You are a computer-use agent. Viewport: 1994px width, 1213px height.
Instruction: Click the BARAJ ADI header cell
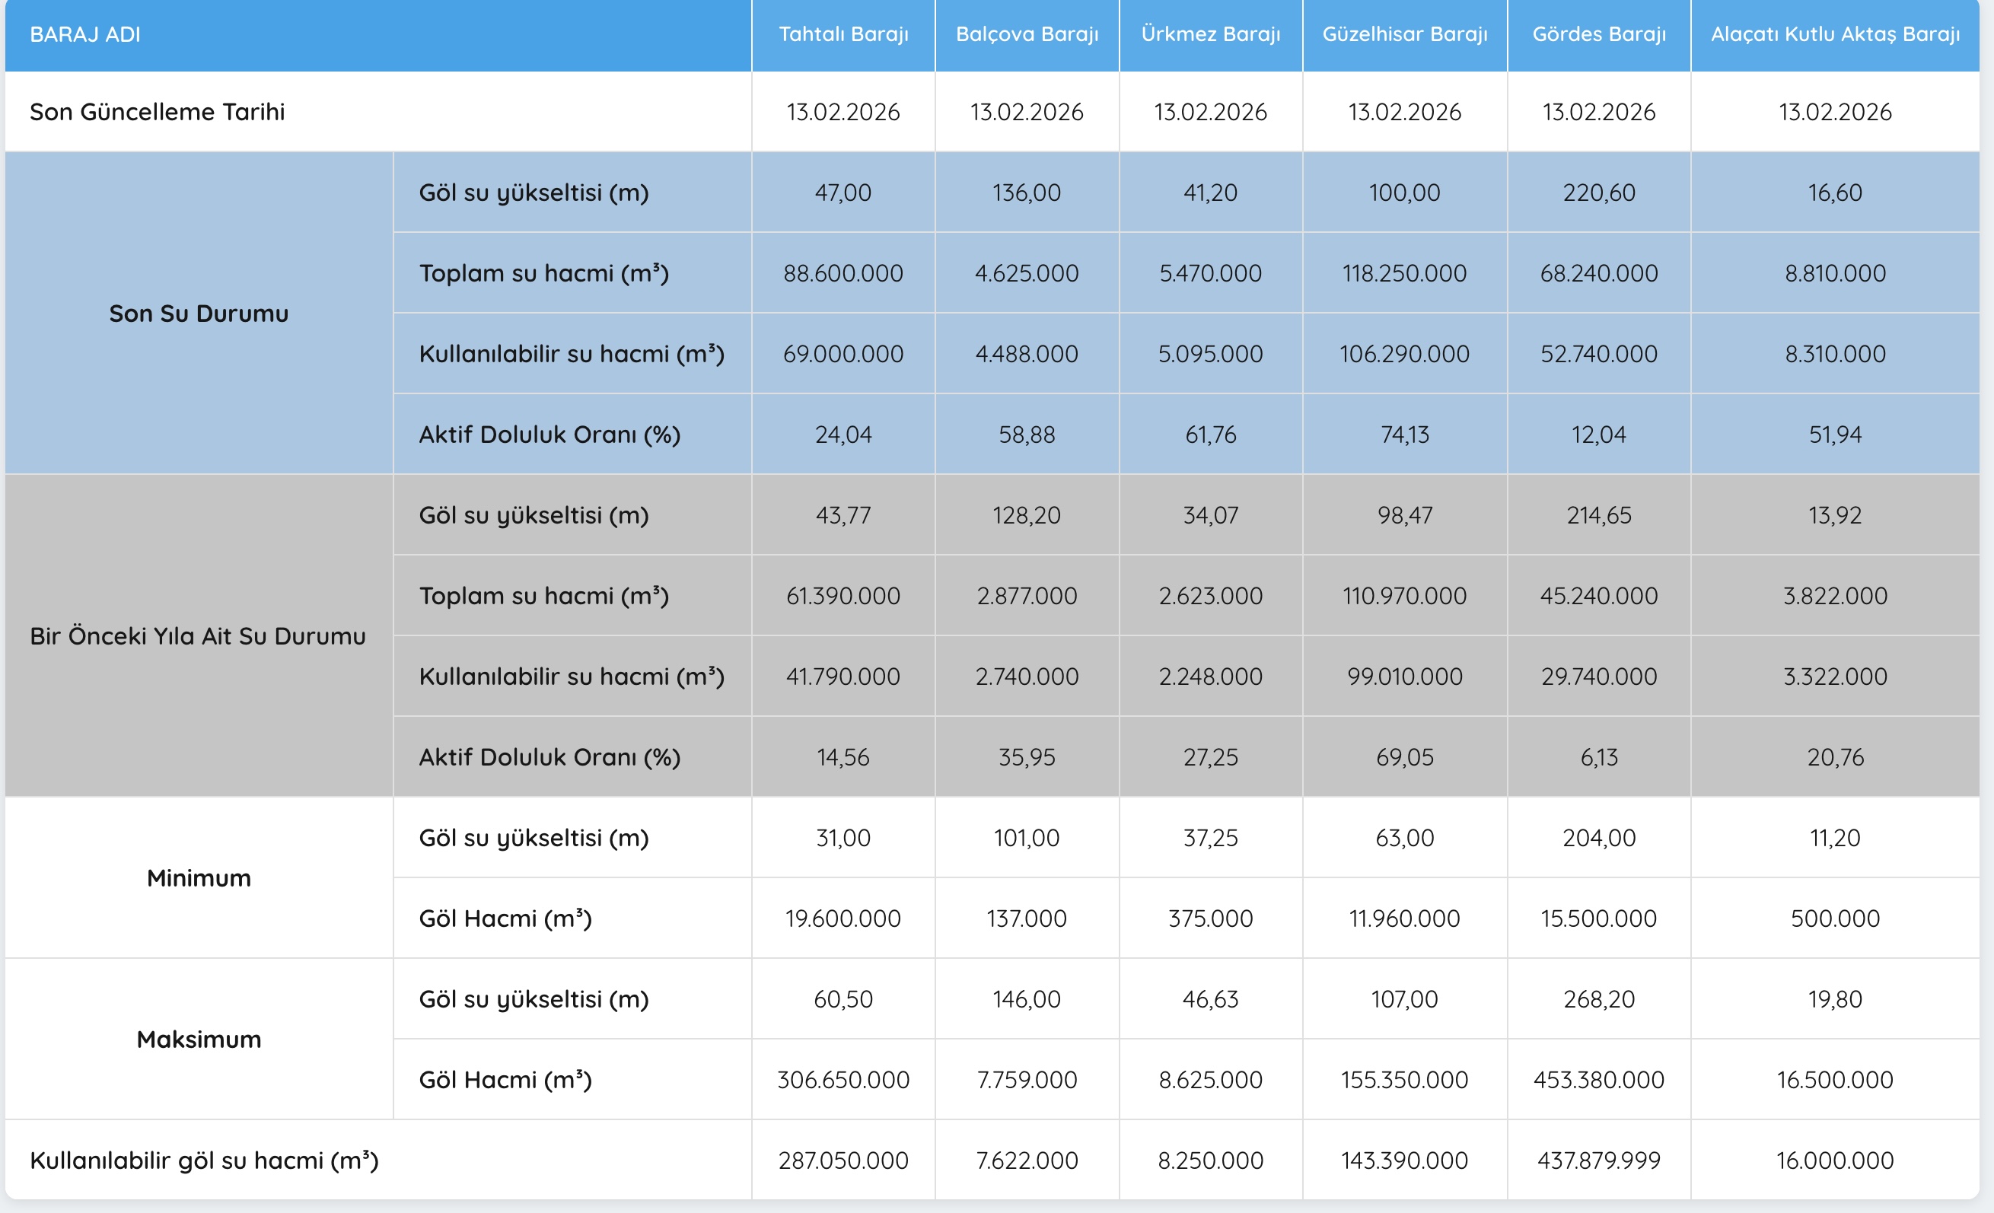tap(85, 34)
